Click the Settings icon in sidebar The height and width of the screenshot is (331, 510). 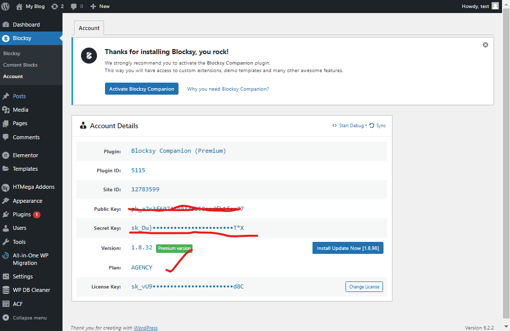point(6,276)
